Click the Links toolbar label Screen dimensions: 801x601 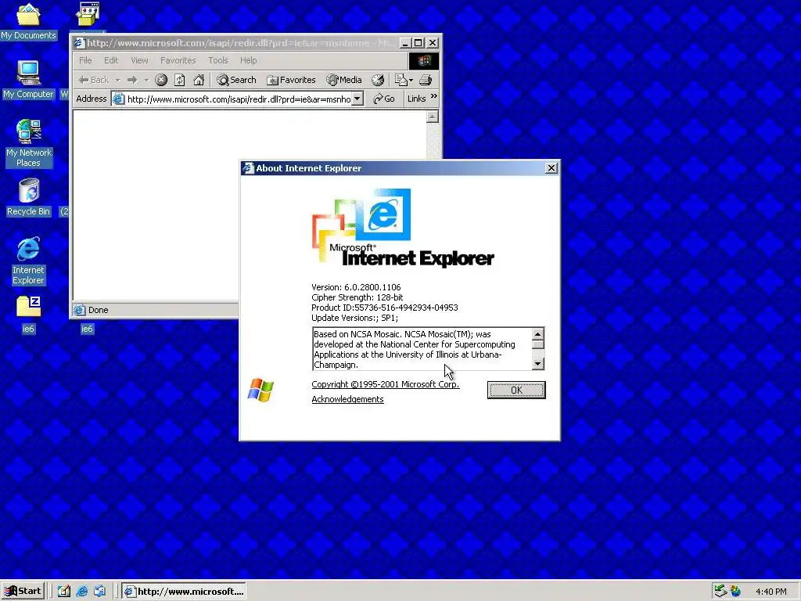point(416,99)
